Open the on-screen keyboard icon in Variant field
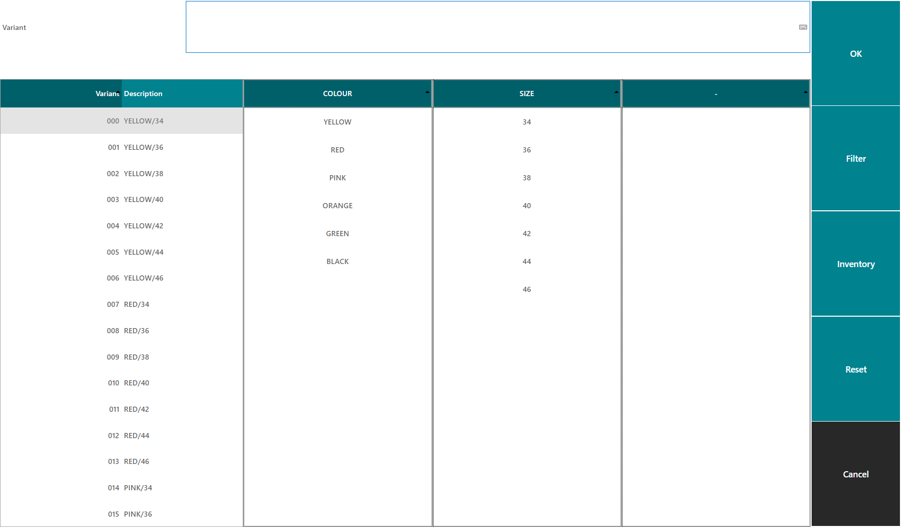Viewport: 901px width, 527px height. [x=803, y=27]
